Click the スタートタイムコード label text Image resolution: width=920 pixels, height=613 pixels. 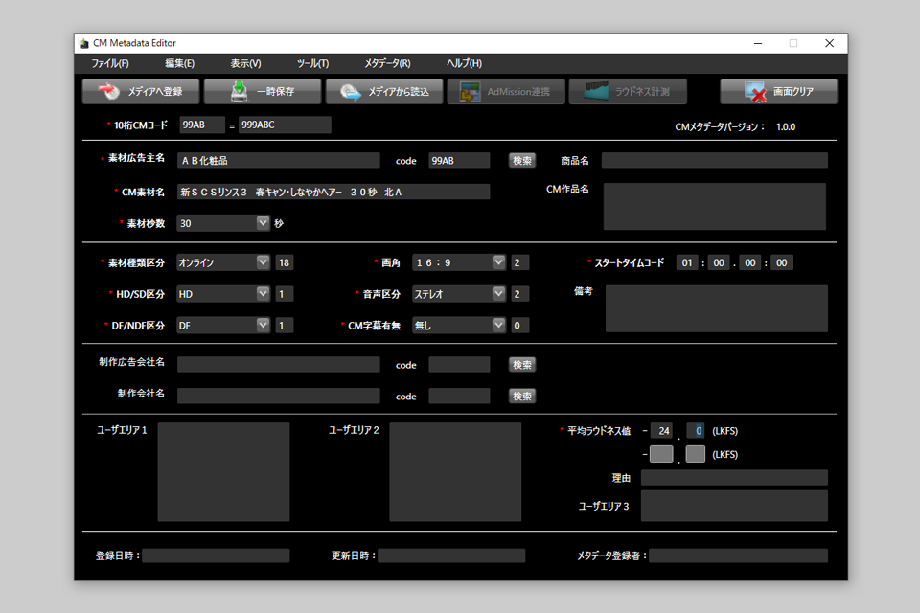click(630, 262)
